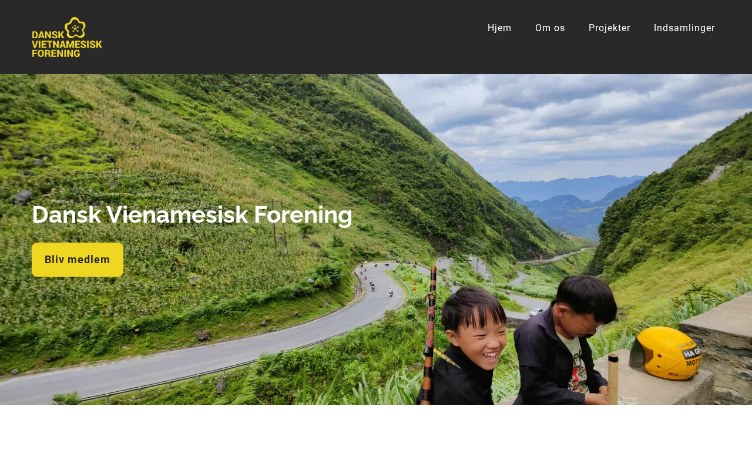Click the yellow flower emblem in the logo
The width and height of the screenshot is (752, 470).
tap(75, 28)
